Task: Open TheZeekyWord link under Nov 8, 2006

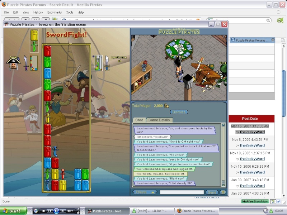Action: pyautogui.click(x=252, y=145)
